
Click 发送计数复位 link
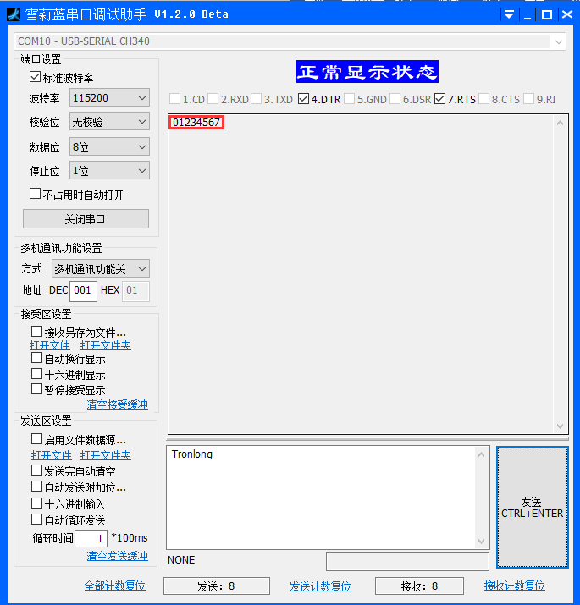tap(320, 586)
